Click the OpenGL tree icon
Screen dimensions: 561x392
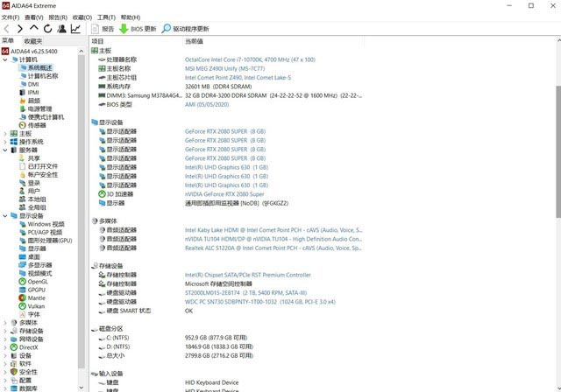[x=23, y=282]
